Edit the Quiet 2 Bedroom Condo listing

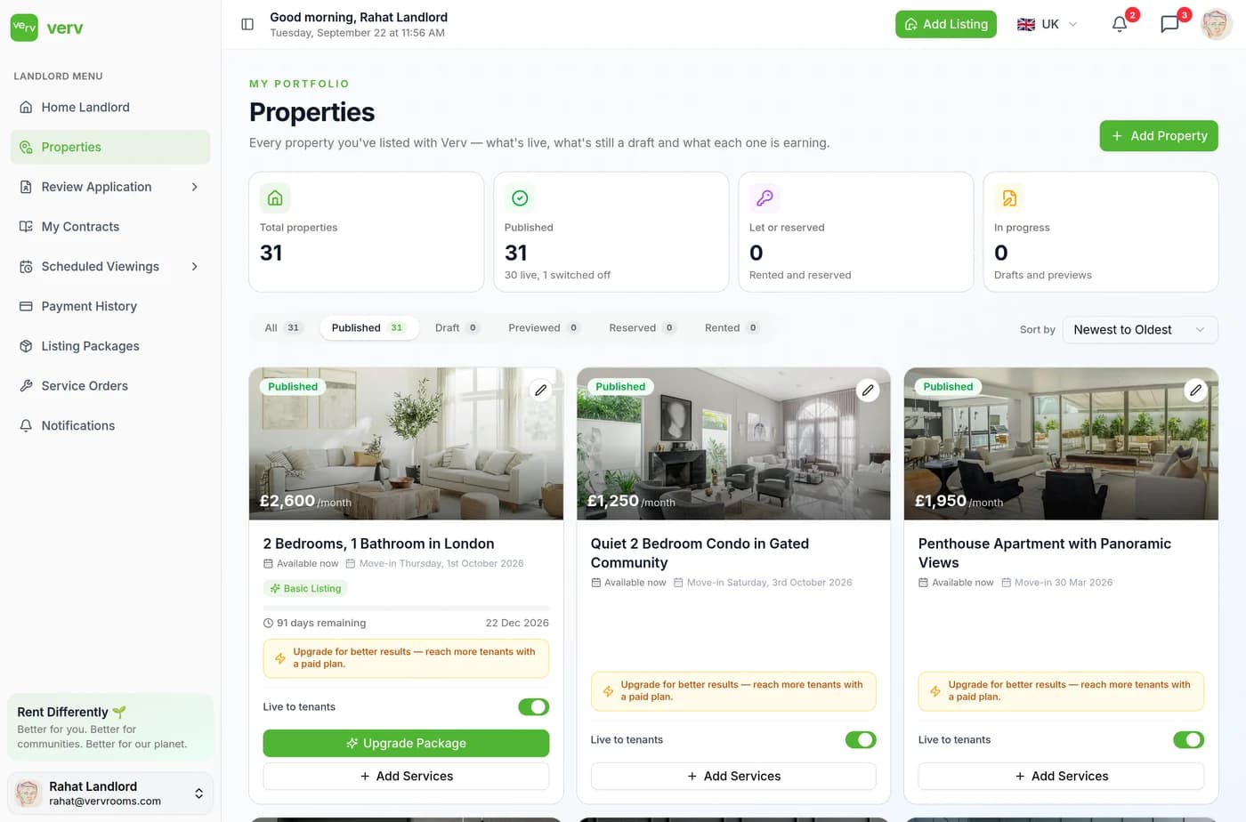coord(868,390)
